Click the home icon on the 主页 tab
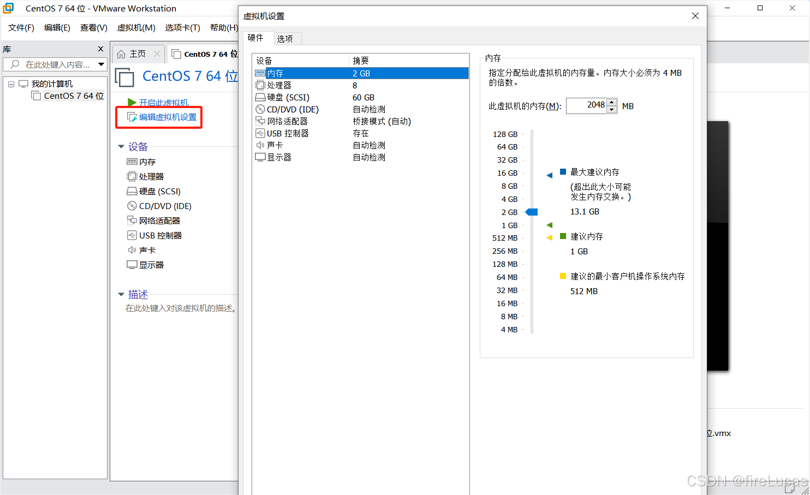 click(x=121, y=53)
